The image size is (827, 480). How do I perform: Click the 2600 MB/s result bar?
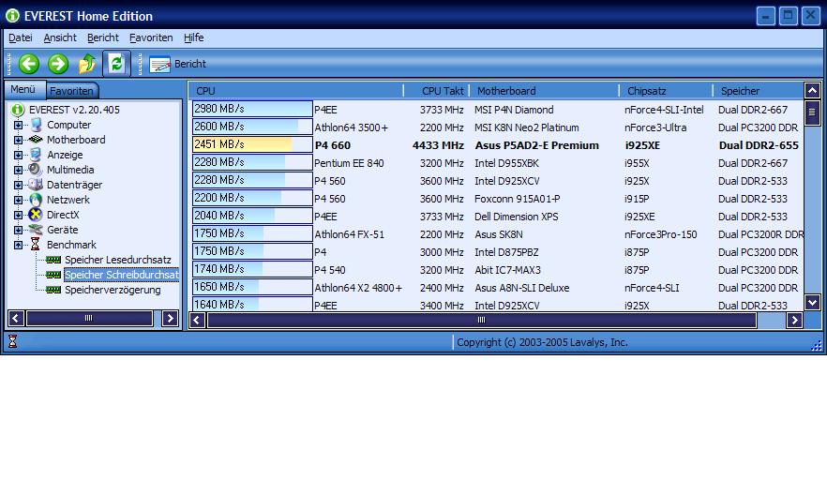pos(252,127)
